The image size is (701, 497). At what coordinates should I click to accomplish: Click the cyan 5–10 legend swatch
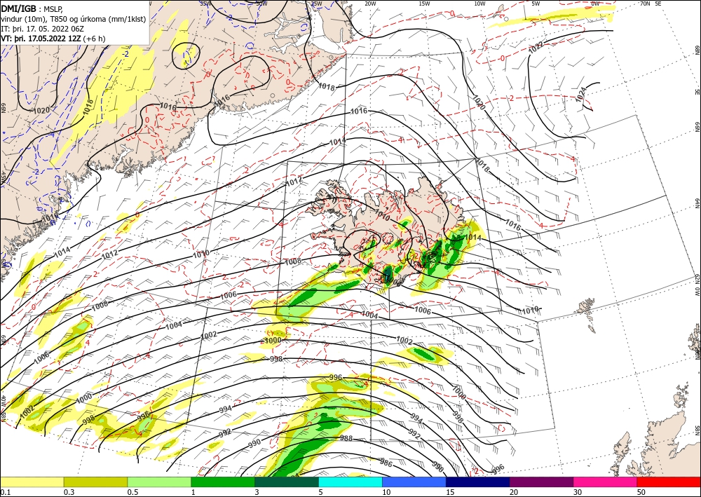(x=350, y=482)
